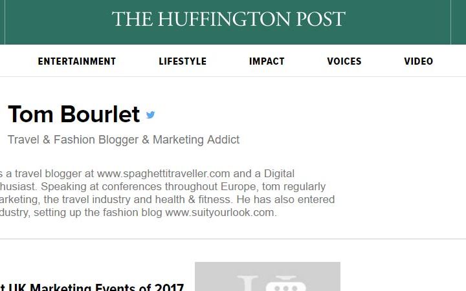Open the Video section
The image size is (466, 291).
[x=419, y=61]
